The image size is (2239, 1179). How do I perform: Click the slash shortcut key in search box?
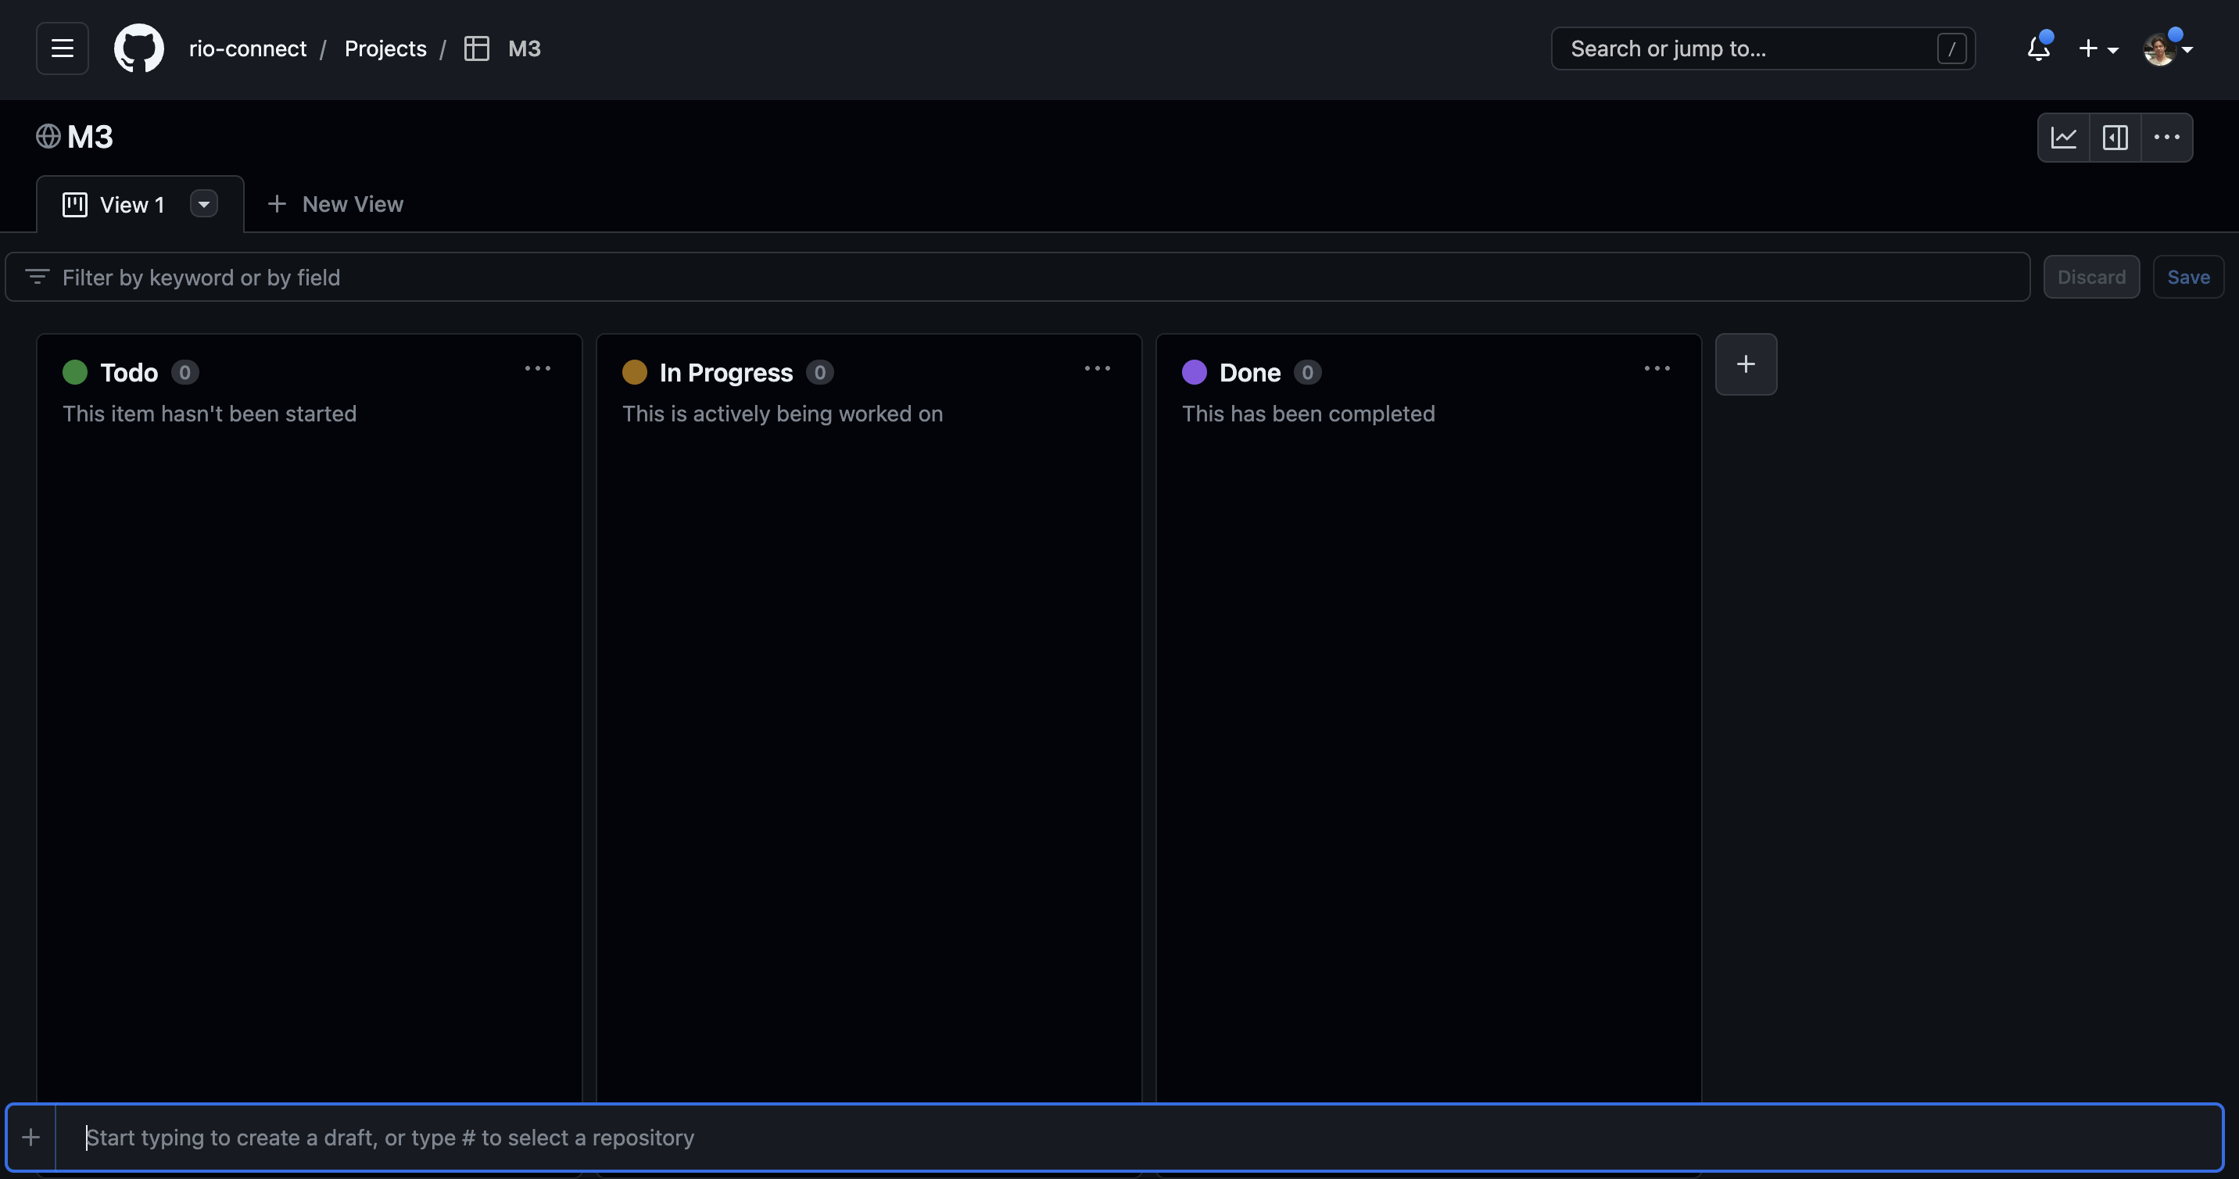point(1951,48)
